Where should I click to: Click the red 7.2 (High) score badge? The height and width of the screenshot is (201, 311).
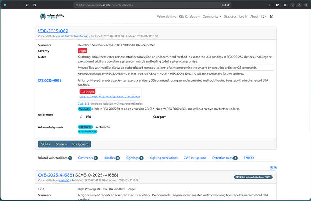(87, 91)
